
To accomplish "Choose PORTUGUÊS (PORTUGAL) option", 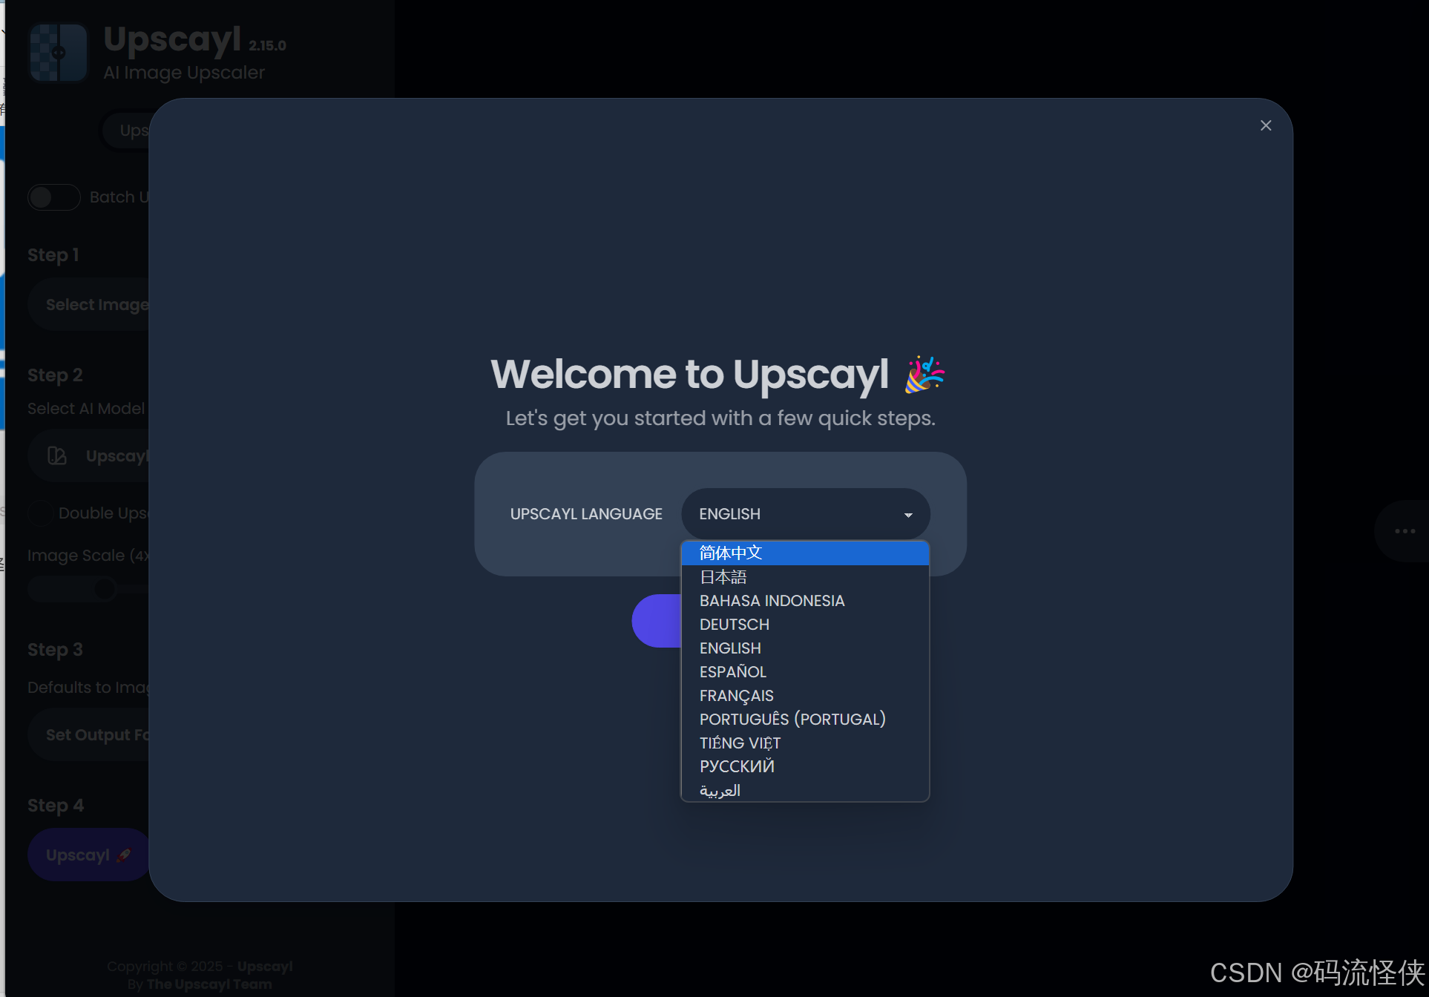I will point(792,720).
